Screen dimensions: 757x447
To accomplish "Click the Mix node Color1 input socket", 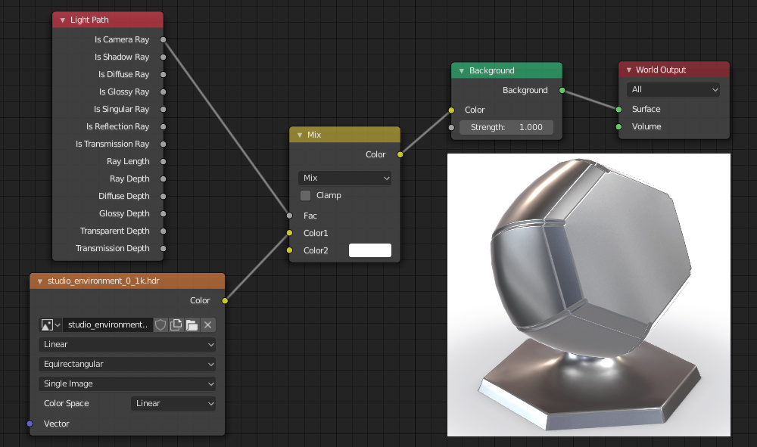I will 290,233.
